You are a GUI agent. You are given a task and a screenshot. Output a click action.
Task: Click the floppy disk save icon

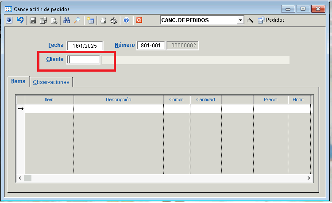(33, 20)
